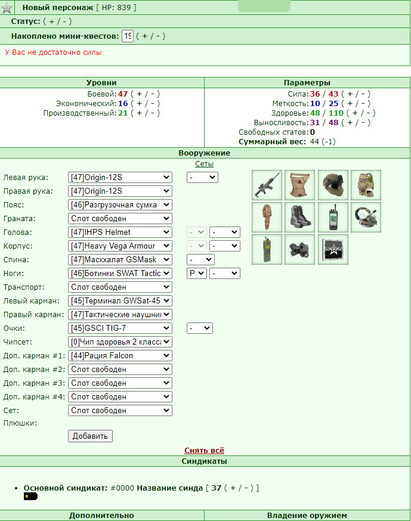Click the Разгрузочная сумка belt bag icon
This screenshot has width=411, height=521.
point(299,185)
